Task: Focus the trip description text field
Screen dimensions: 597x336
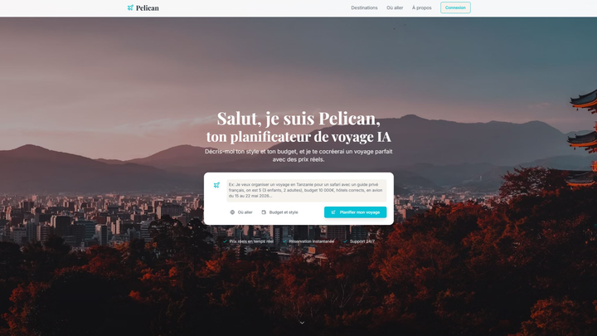Action: point(307,190)
